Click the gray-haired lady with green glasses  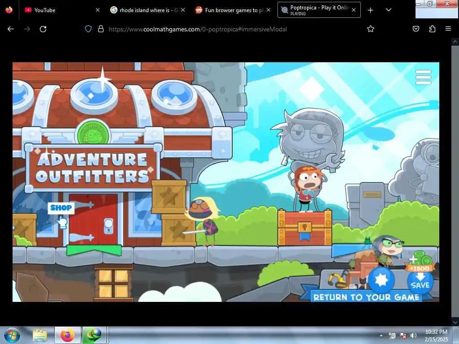coord(389,251)
